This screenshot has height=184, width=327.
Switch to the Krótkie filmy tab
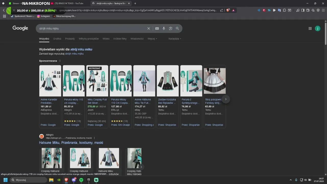(x=120, y=39)
